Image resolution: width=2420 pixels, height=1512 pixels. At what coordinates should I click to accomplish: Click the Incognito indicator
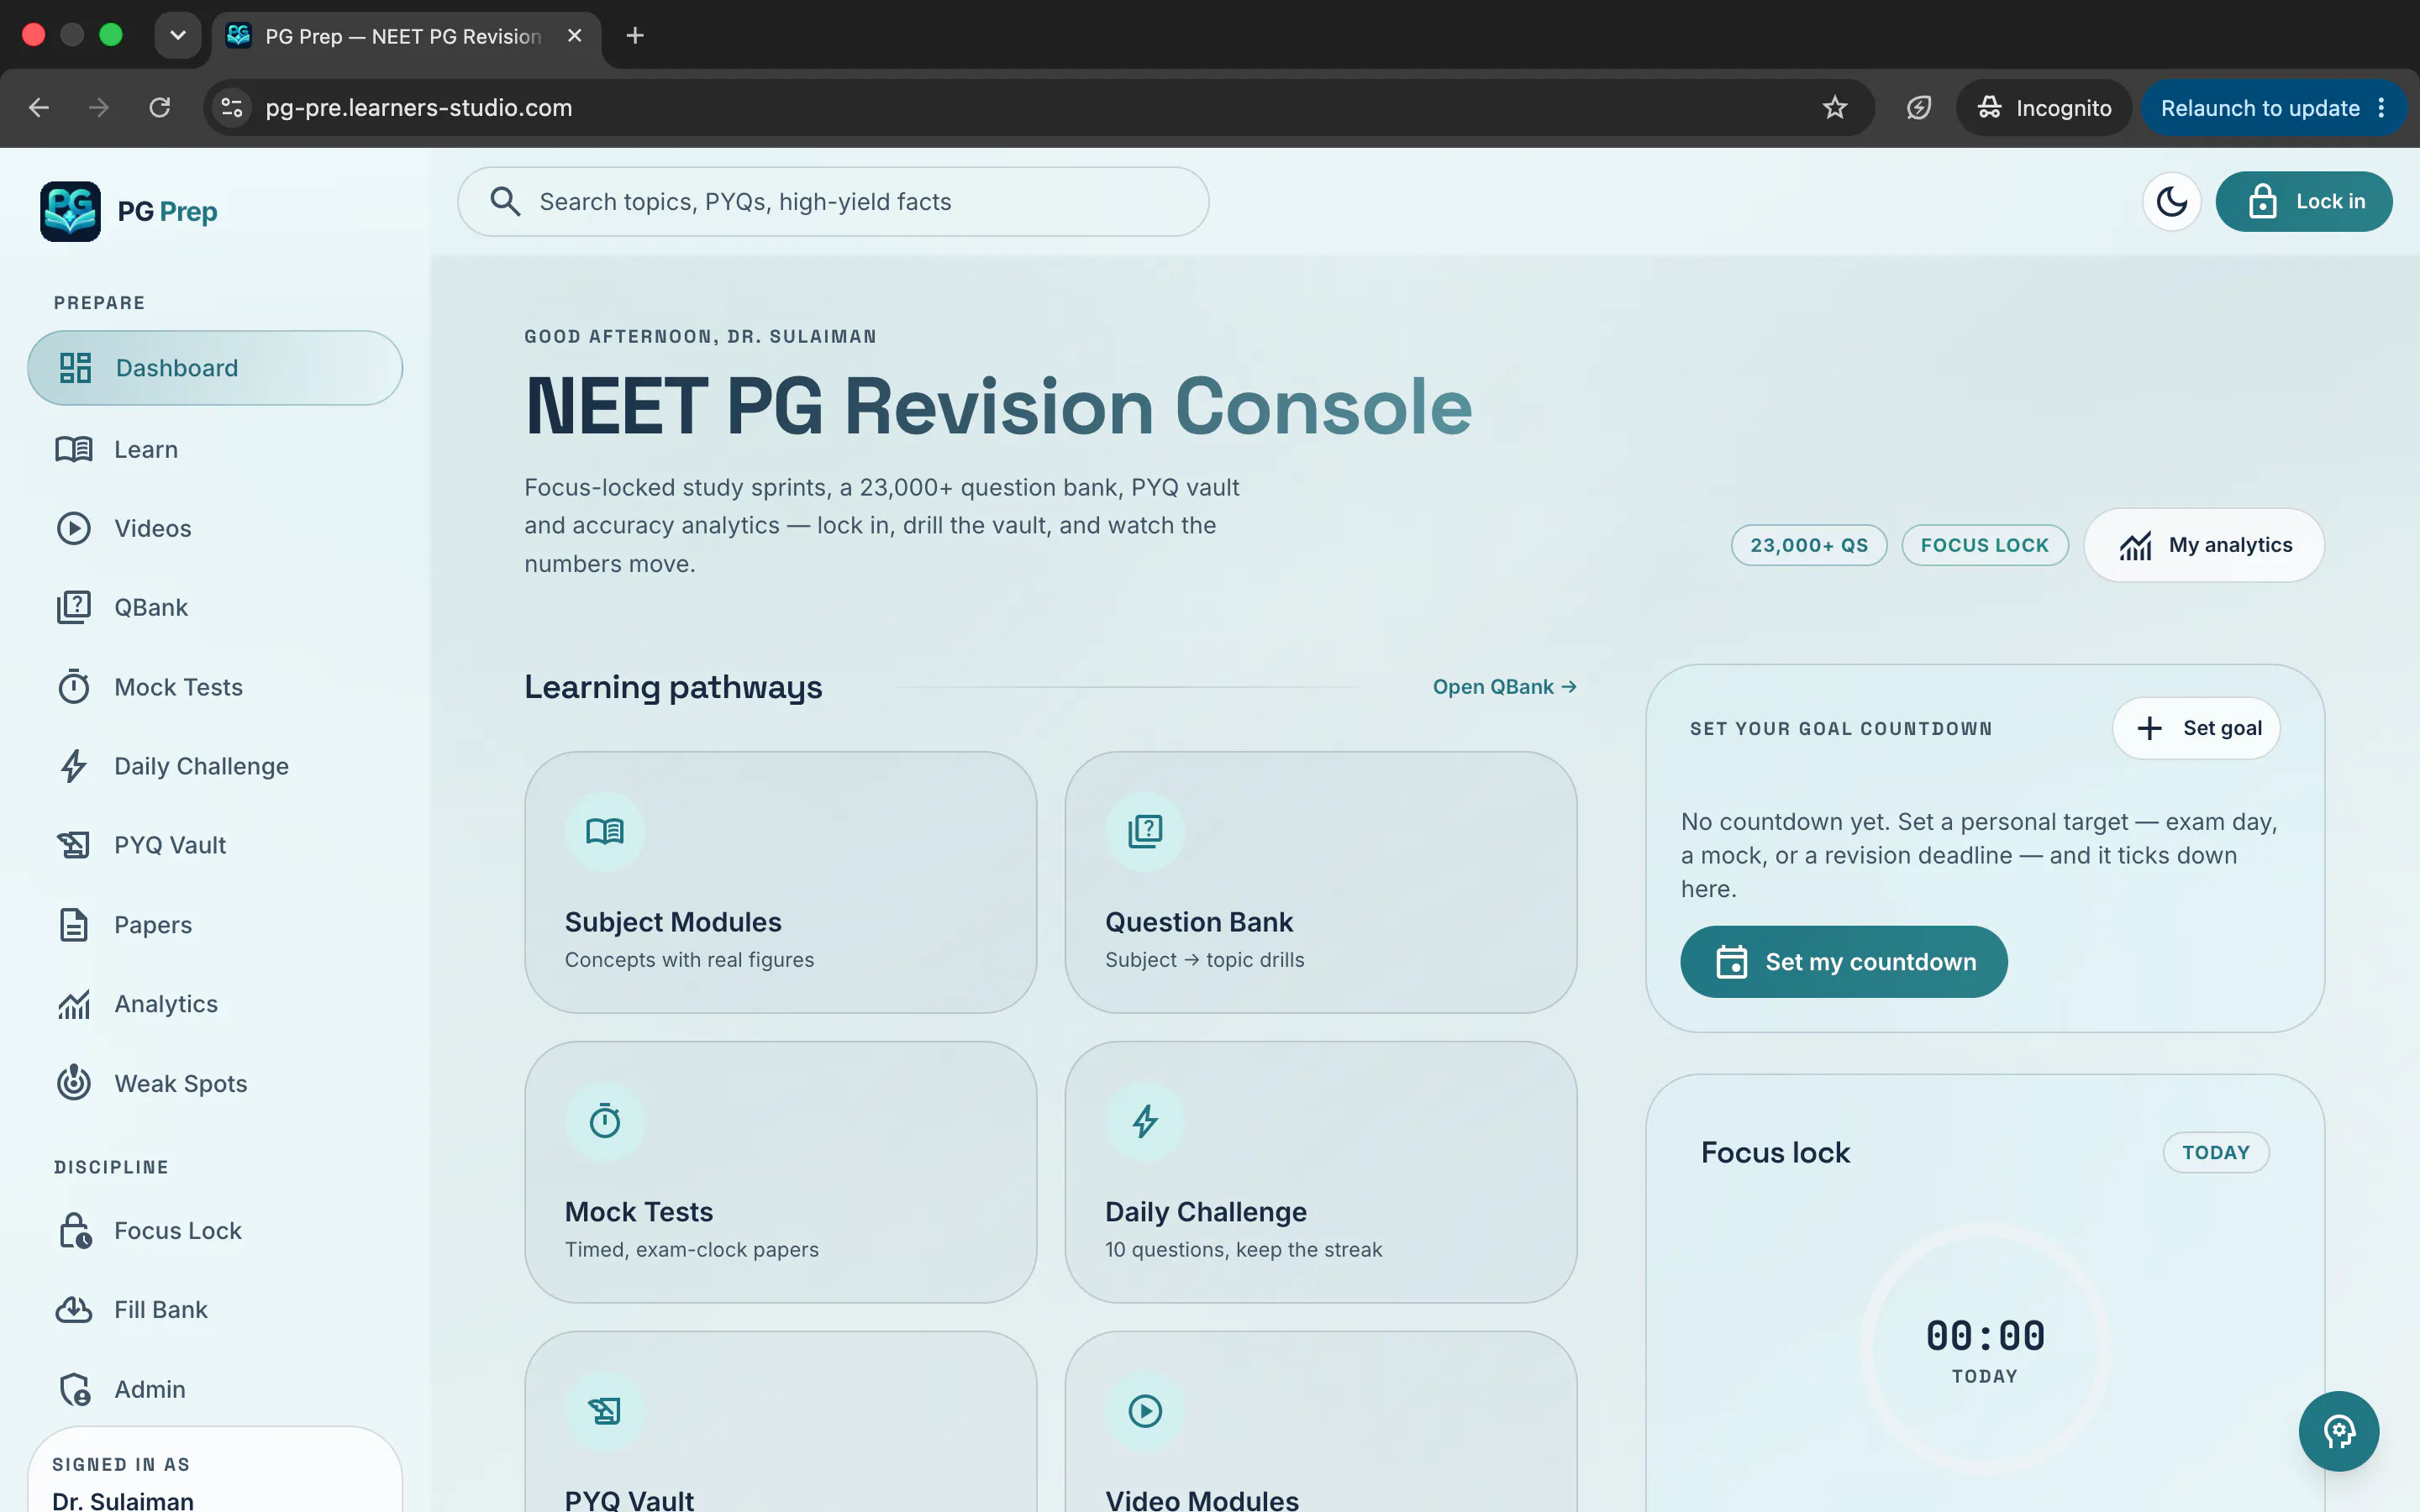tap(2043, 108)
